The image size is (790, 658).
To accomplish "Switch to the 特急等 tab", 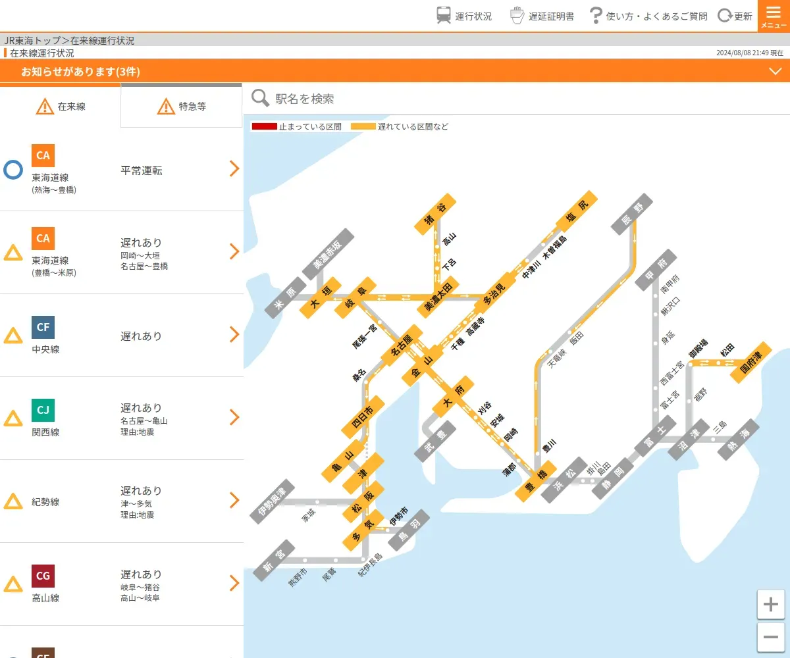I will click(x=182, y=106).
